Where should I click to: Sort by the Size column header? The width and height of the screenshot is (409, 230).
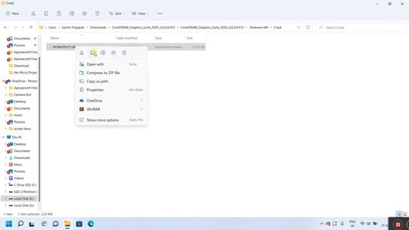click(x=190, y=38)
